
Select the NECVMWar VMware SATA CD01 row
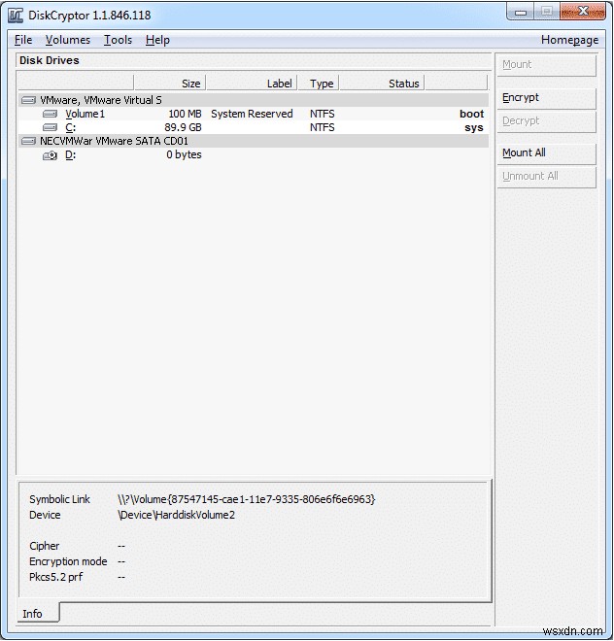[254, 141]
